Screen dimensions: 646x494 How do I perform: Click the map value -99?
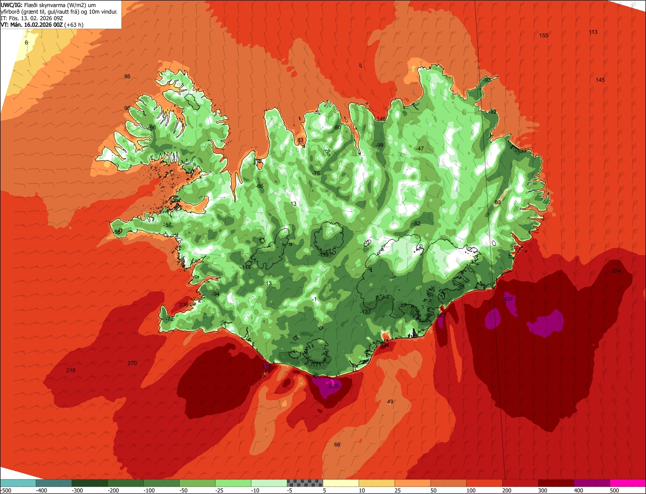pos(380,145)
